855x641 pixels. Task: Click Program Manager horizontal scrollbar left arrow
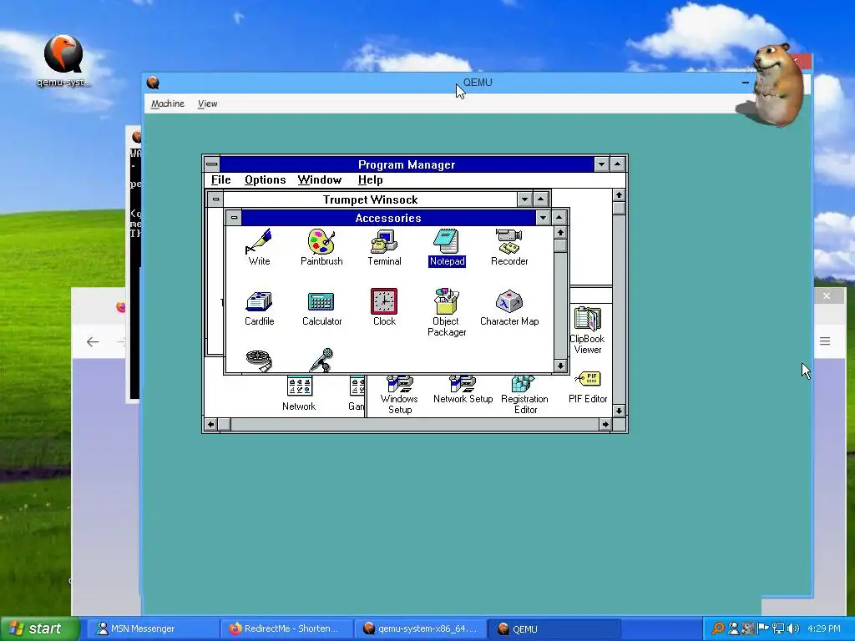[x=211, y=424]
